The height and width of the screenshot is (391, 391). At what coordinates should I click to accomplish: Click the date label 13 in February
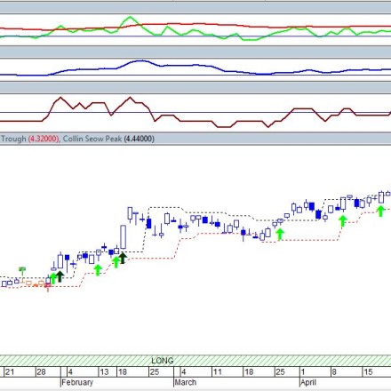pos(104,371)
